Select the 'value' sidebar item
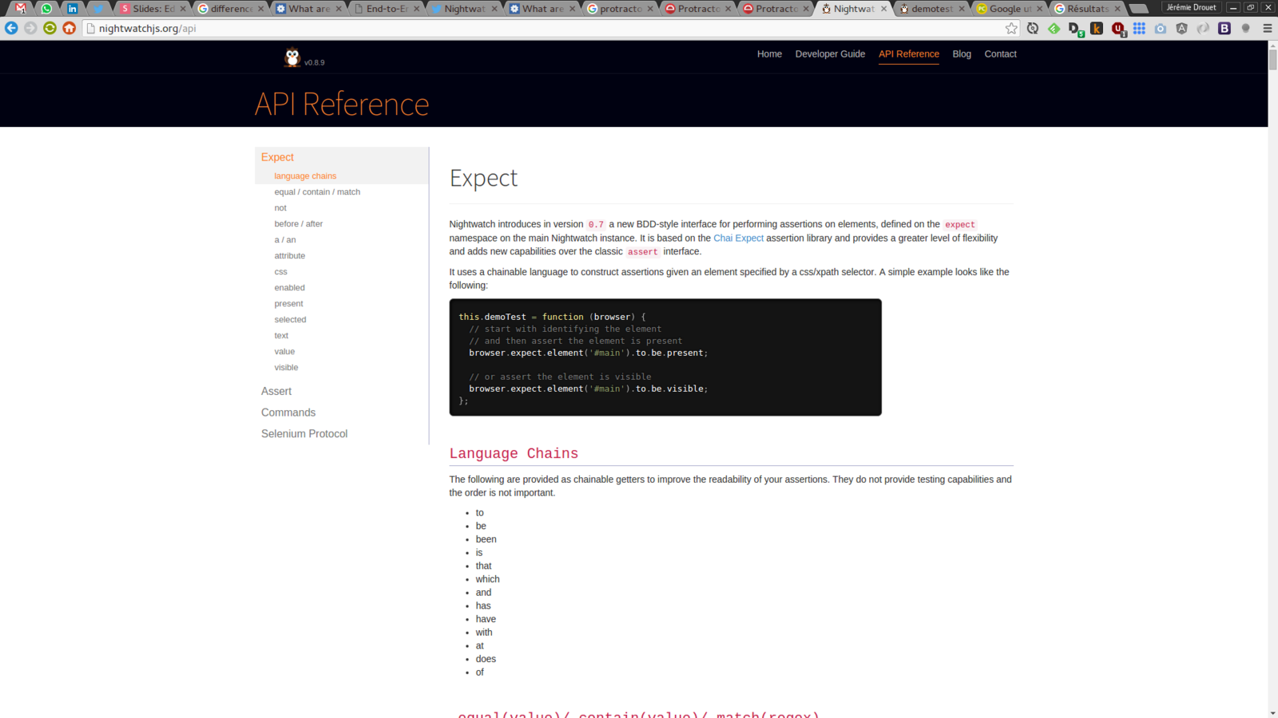The height and width of the screenshot is (718, 1278). [x=284, y=351]
